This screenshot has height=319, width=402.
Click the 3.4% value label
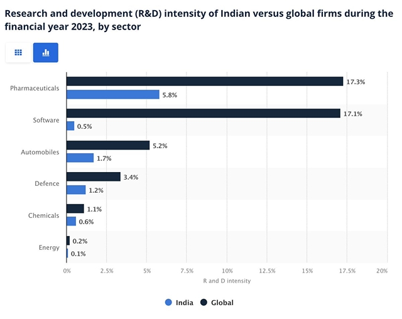click(x=131, y=177)
